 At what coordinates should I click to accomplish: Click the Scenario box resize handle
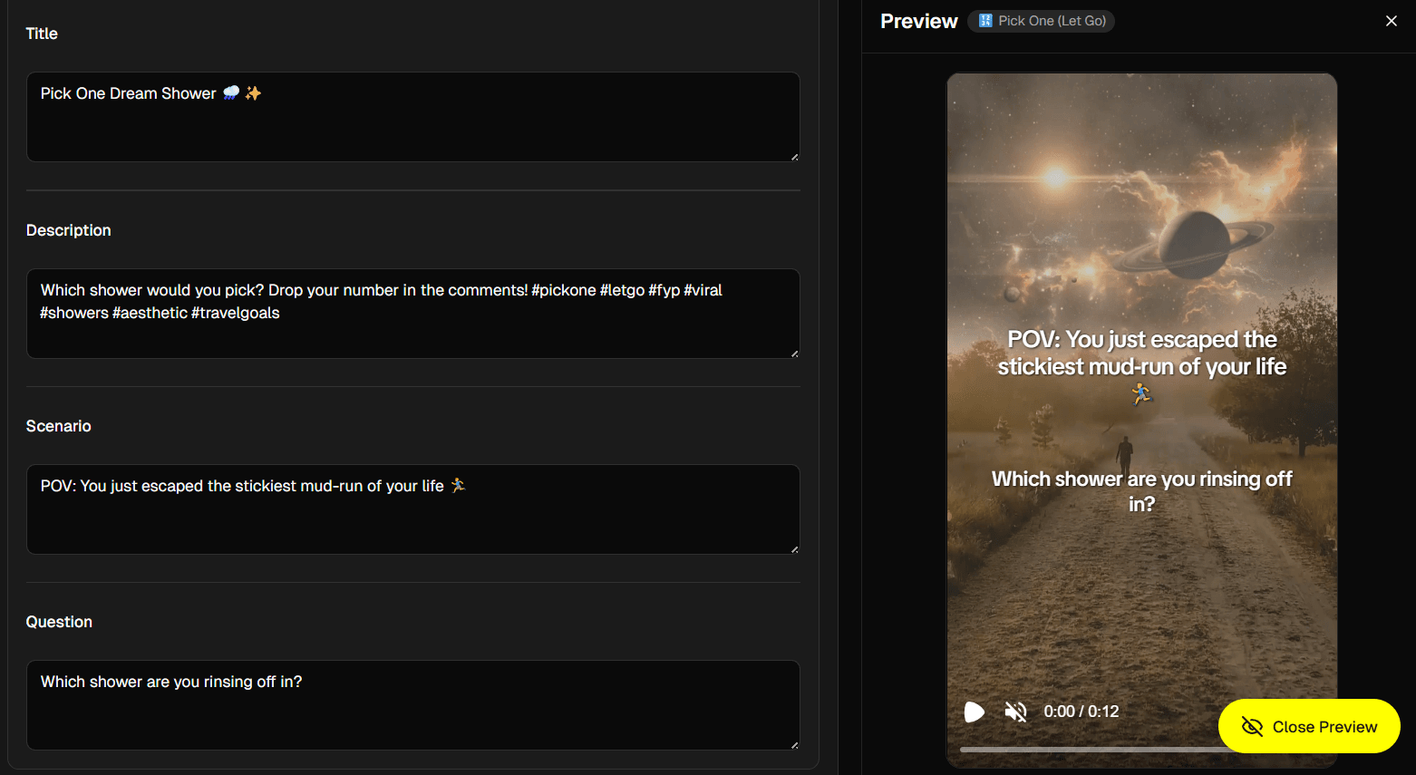[794, 549]
